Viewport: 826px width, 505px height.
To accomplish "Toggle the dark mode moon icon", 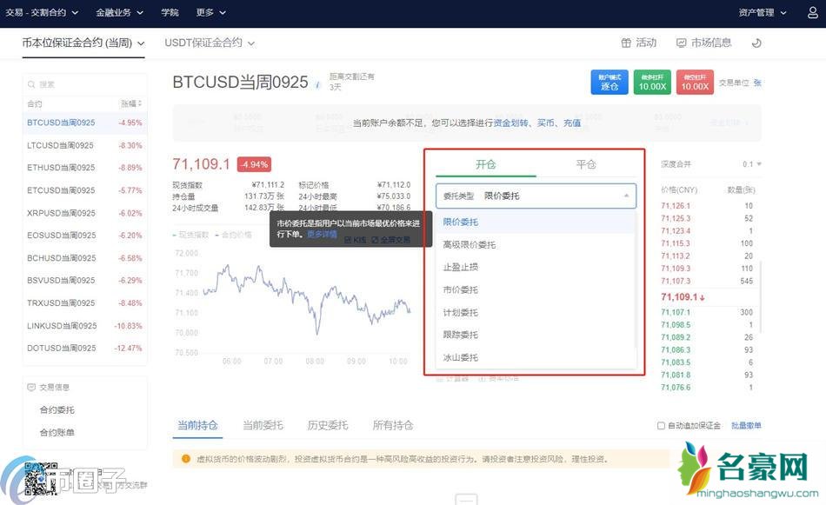I will (756, 43).
